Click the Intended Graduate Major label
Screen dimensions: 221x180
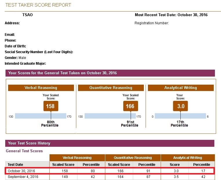tap(25, 64)
